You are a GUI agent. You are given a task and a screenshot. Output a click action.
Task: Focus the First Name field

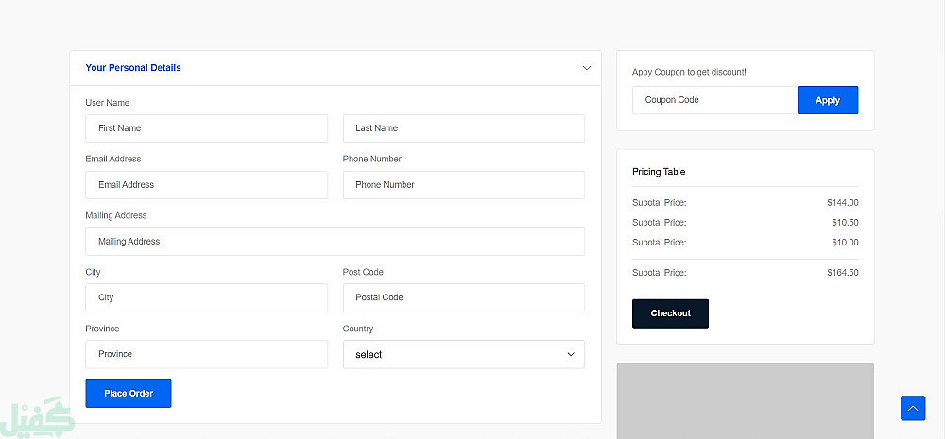(206, 128)
